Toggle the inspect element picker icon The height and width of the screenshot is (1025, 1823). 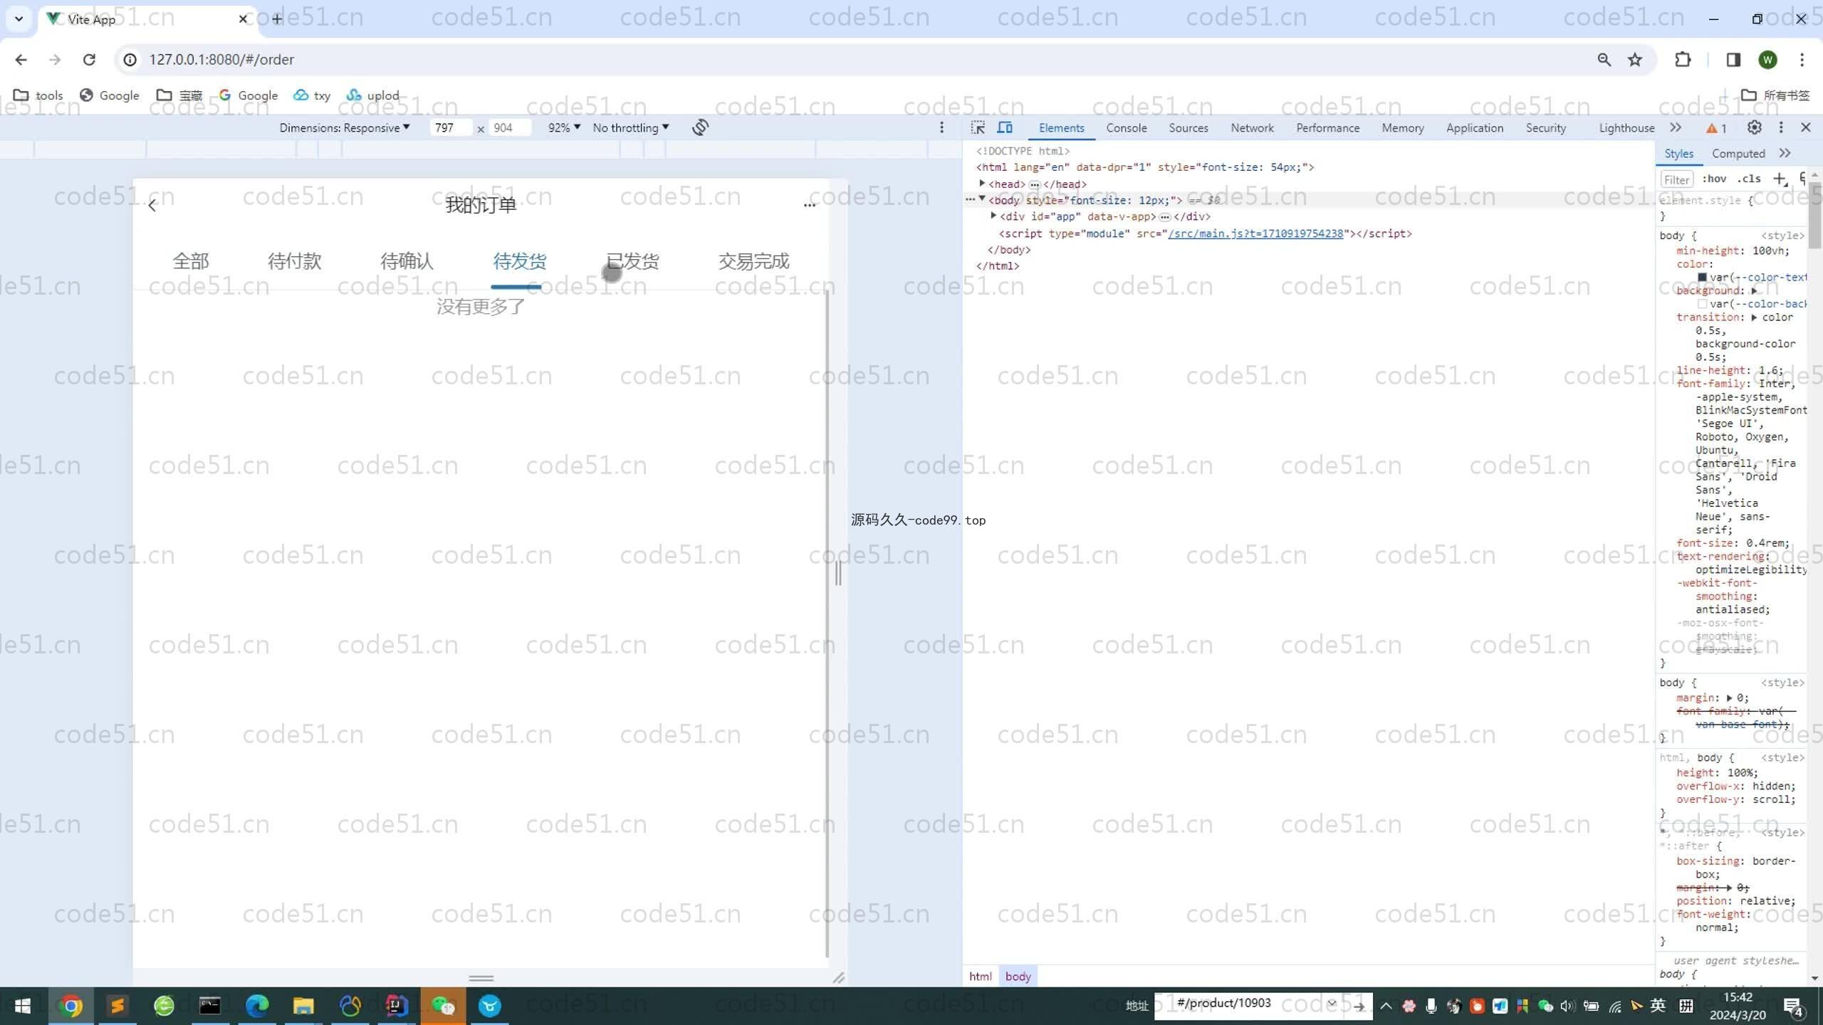pyautogui.click(x=978, y=127)
